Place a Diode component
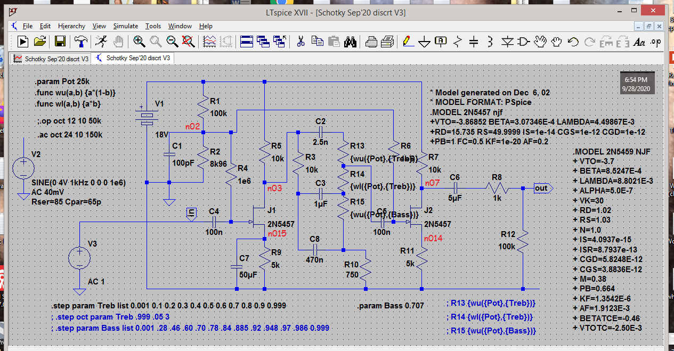The width and height of the screenshot is (674, 351). point(508,41)
